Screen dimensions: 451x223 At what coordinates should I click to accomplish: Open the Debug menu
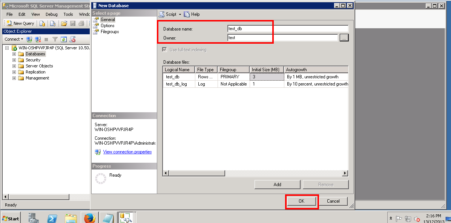click(52, 14)
